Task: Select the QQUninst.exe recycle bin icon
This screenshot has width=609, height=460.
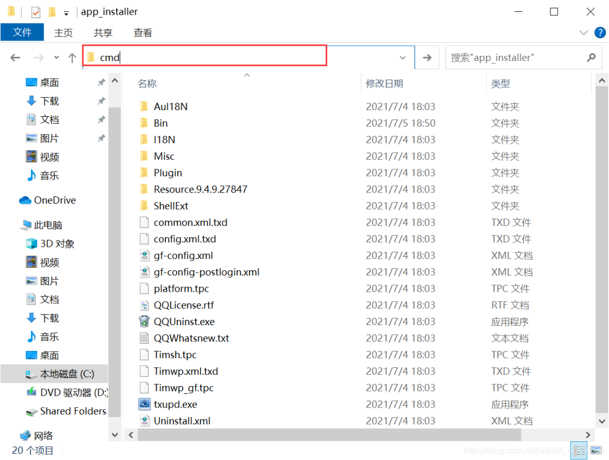Action: click(144, 321)
